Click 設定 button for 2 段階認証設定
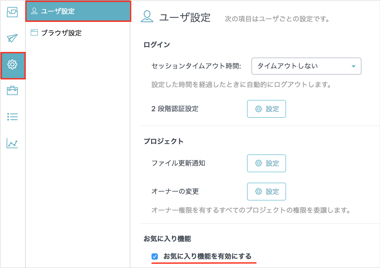The width and height of the screenshot is (380, 268). click(266, 109)
